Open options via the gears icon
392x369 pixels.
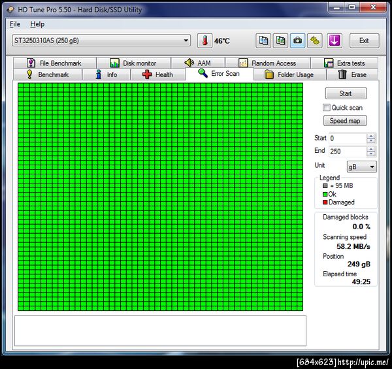(315, 40)
